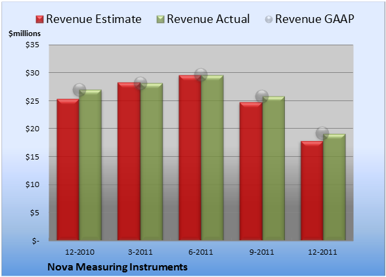The width and height of the screenshot is (386, 277).
Task: Click the 12-2011 x-axis label
Action: pyautogui.click(x=322, y=252)
